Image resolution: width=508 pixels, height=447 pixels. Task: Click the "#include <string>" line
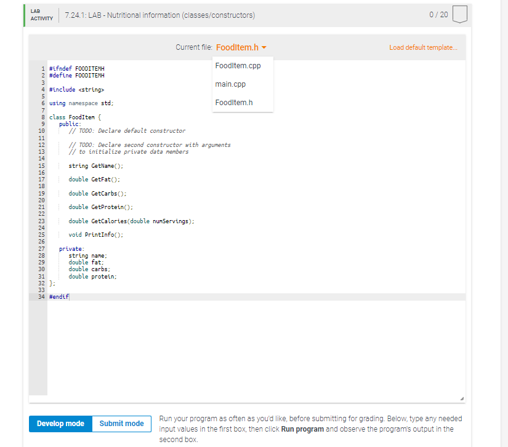tap(77, 90)
